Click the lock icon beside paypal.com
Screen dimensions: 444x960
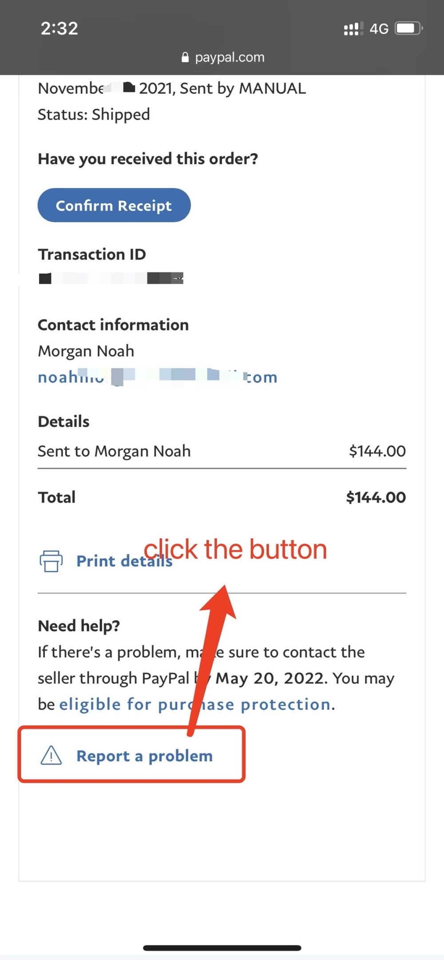click(x=185, y=57)
